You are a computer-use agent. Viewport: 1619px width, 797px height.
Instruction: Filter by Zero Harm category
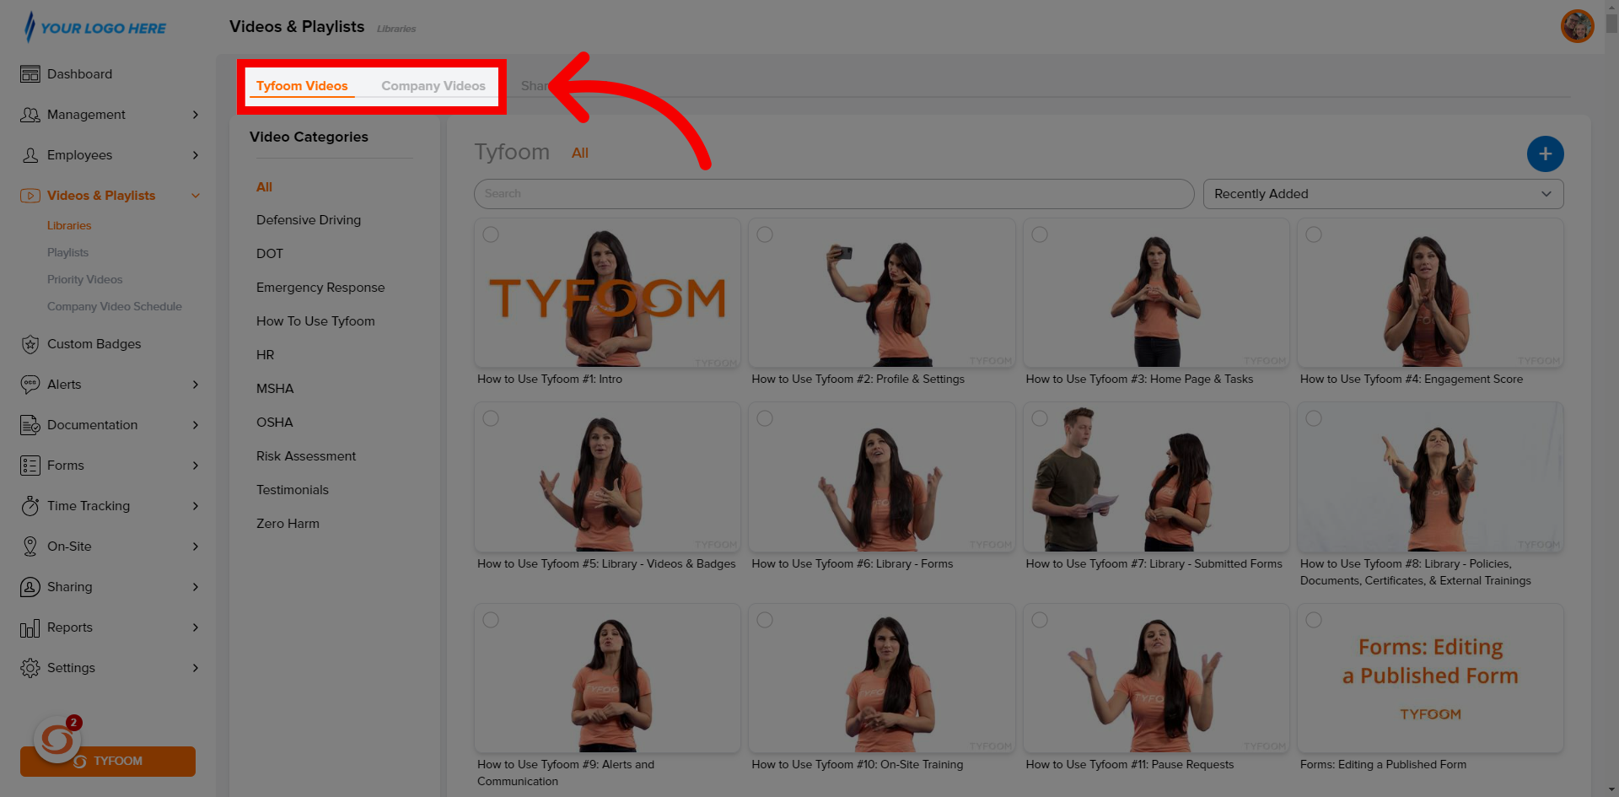point(288,524)
